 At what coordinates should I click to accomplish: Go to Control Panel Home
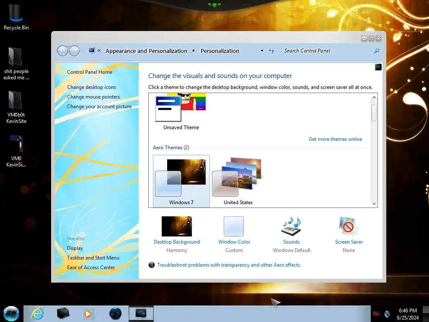point(90,72)
